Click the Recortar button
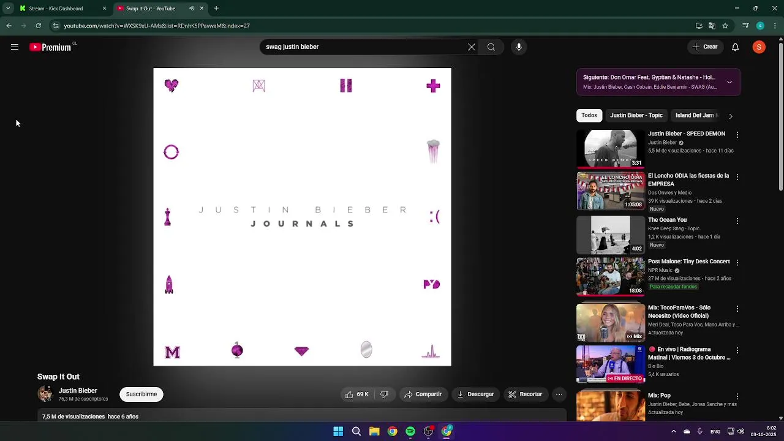This screenshot has width=784, height=441. (x=526, y=394)
